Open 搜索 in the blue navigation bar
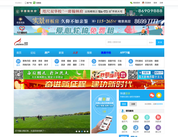178x137 pixels. tap(89, 53)
